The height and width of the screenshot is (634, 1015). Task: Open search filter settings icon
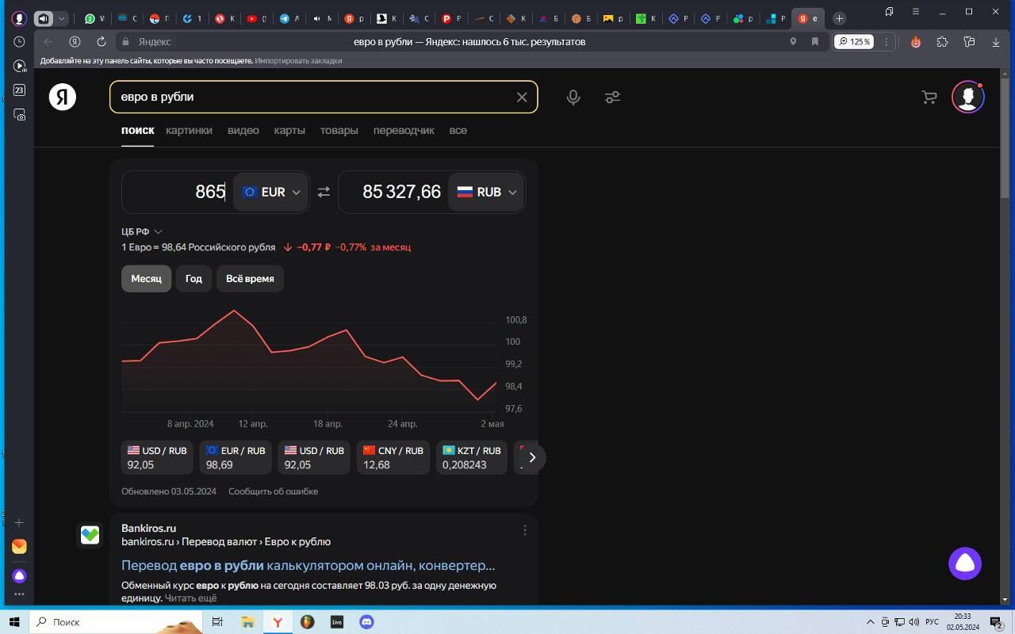tap(612, 97)
